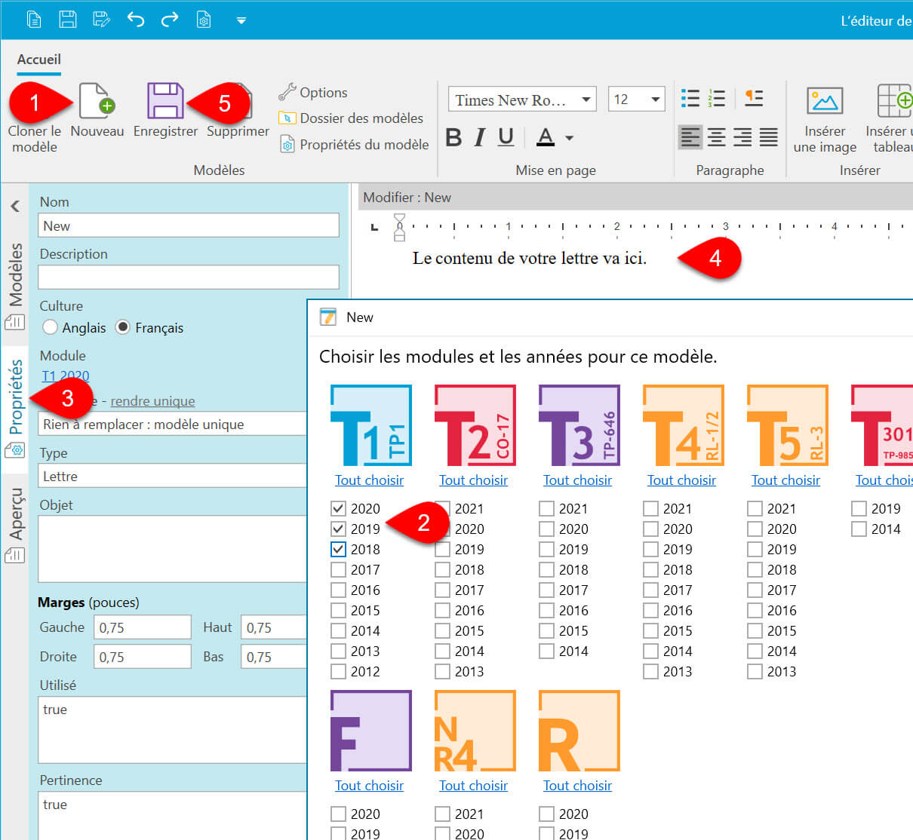Align paragraph right

click(x=742, y=137)
